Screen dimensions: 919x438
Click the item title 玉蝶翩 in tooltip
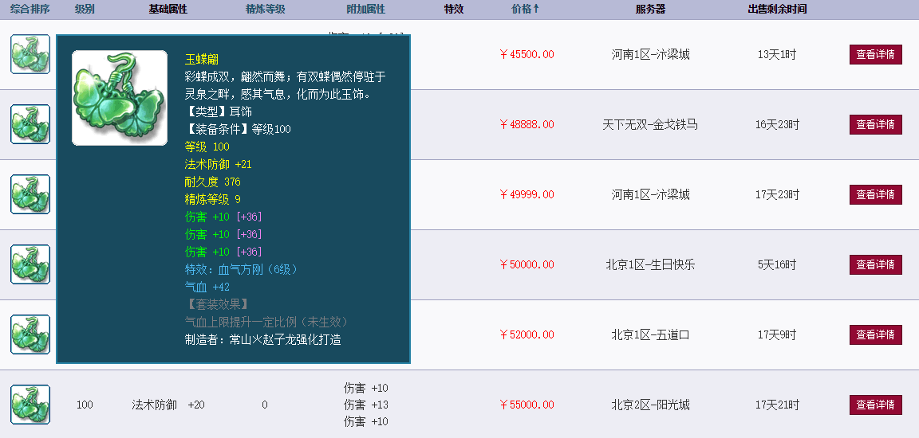coord(202,60)
